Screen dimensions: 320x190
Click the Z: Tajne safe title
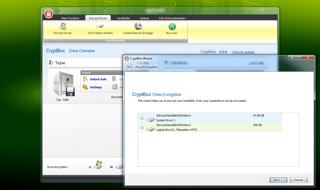tap(57, 63)
